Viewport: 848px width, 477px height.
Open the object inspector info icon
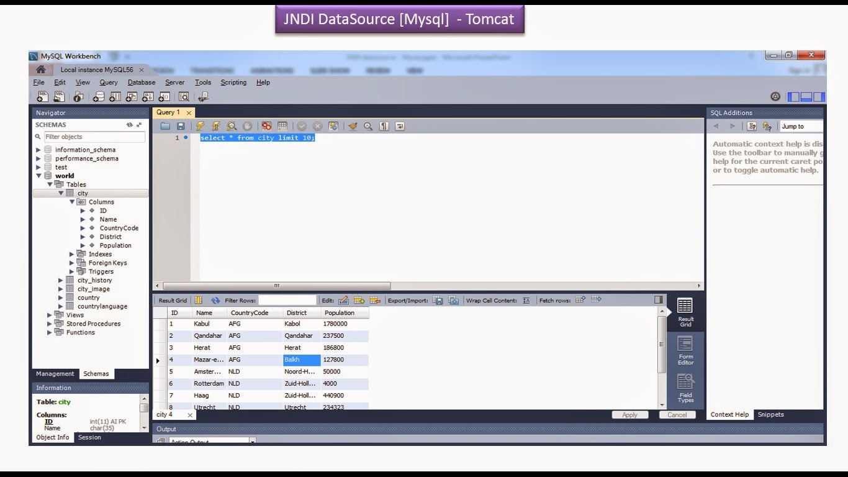(78, 96)
